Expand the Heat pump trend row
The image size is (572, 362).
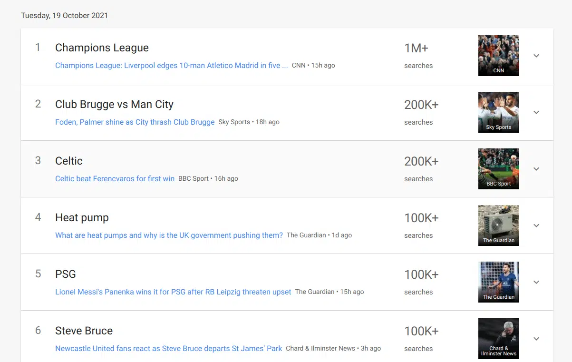coord(536,225)
